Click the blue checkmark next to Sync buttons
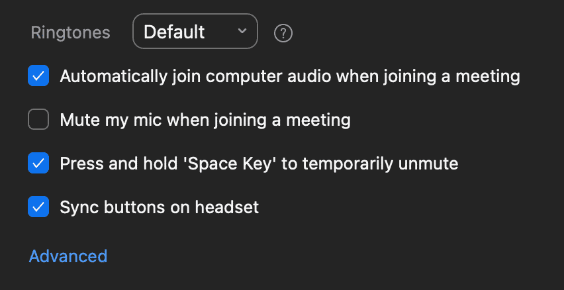The height and width of the screenshot is (290, 564). point(38,207)
